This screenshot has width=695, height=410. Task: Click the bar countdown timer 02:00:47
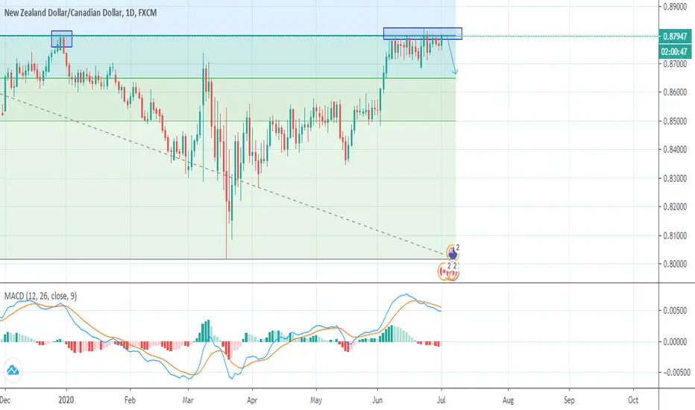(676, 51)
